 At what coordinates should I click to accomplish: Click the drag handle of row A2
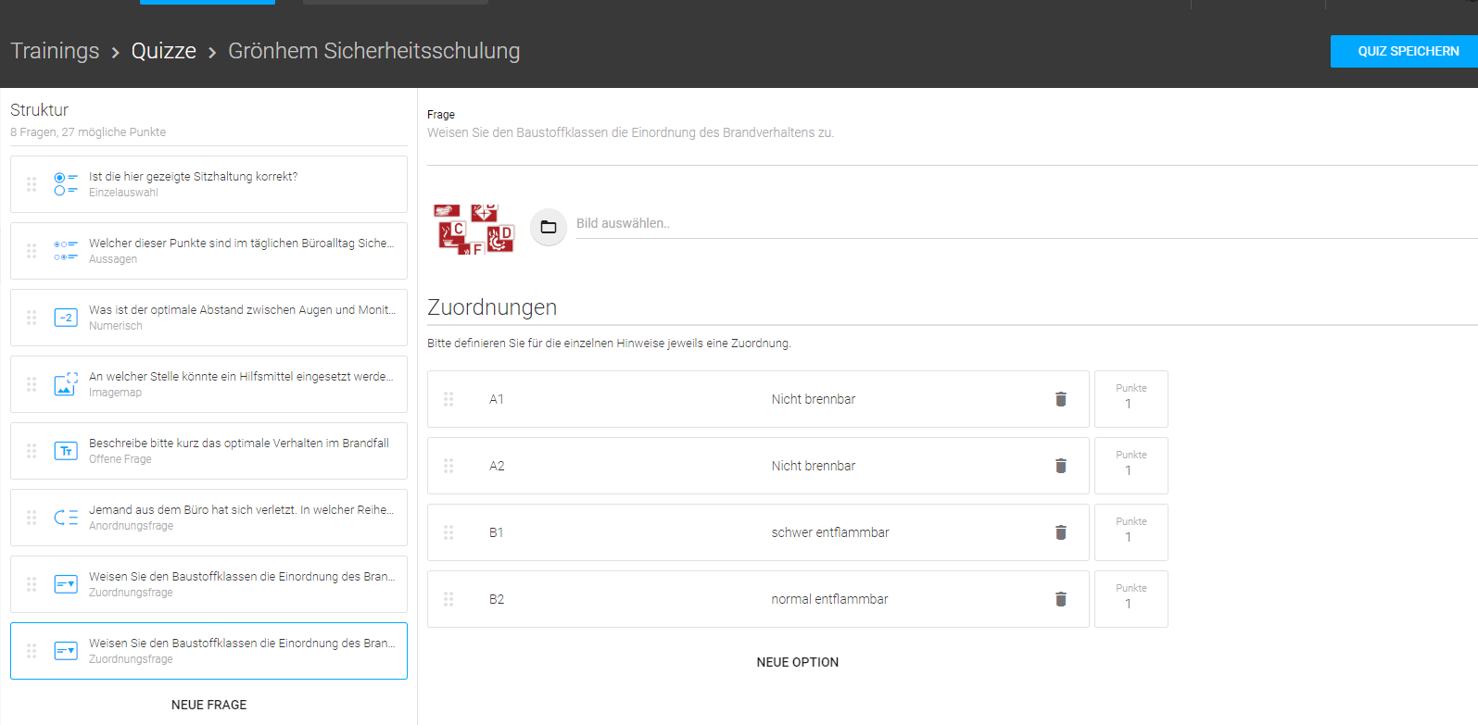[x=448, y=466]
